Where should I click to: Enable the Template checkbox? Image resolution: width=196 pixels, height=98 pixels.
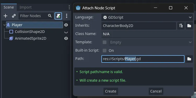pyautogui.click(x=105, y=42)
